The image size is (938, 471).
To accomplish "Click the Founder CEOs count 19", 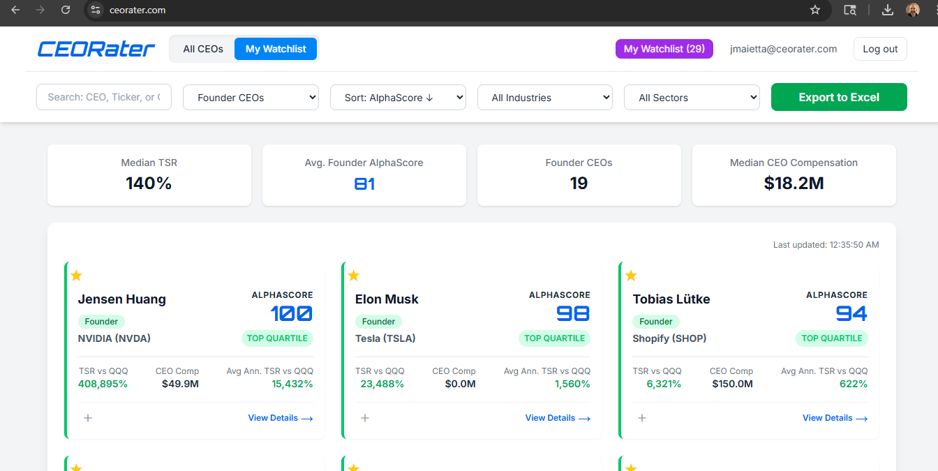I will (579, 184).
